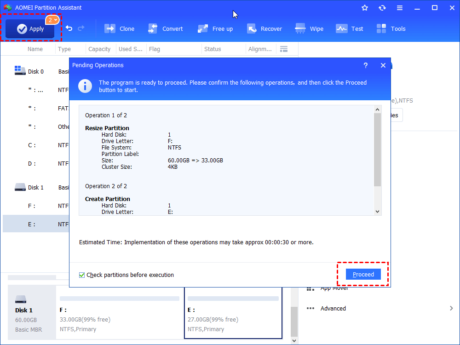Expand the Advanced chevron arrow
The height and width of the screenshot is (345, 460).
click(x=451, y=308)
